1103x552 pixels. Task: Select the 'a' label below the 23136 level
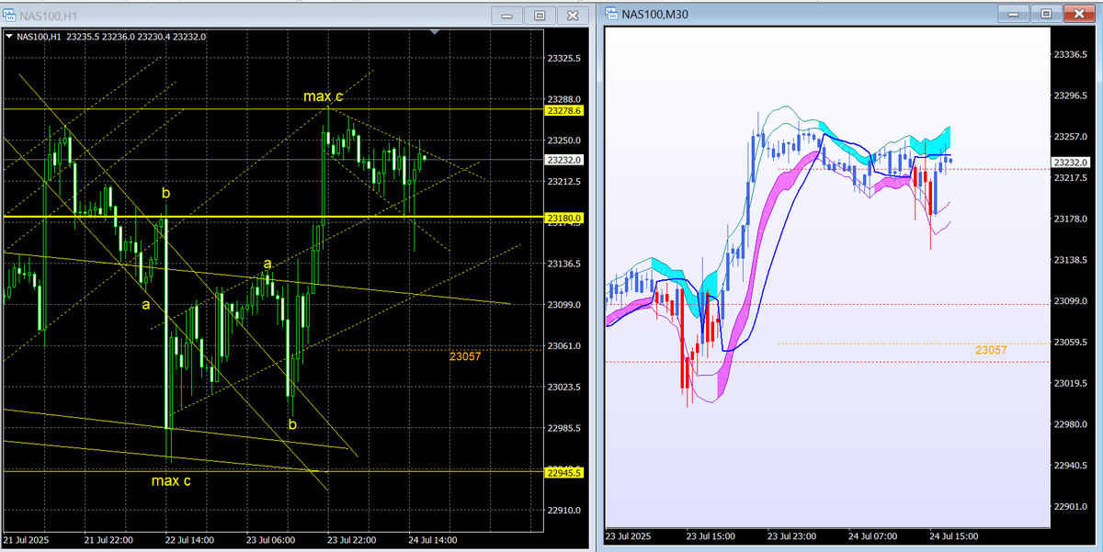[145, 303]
